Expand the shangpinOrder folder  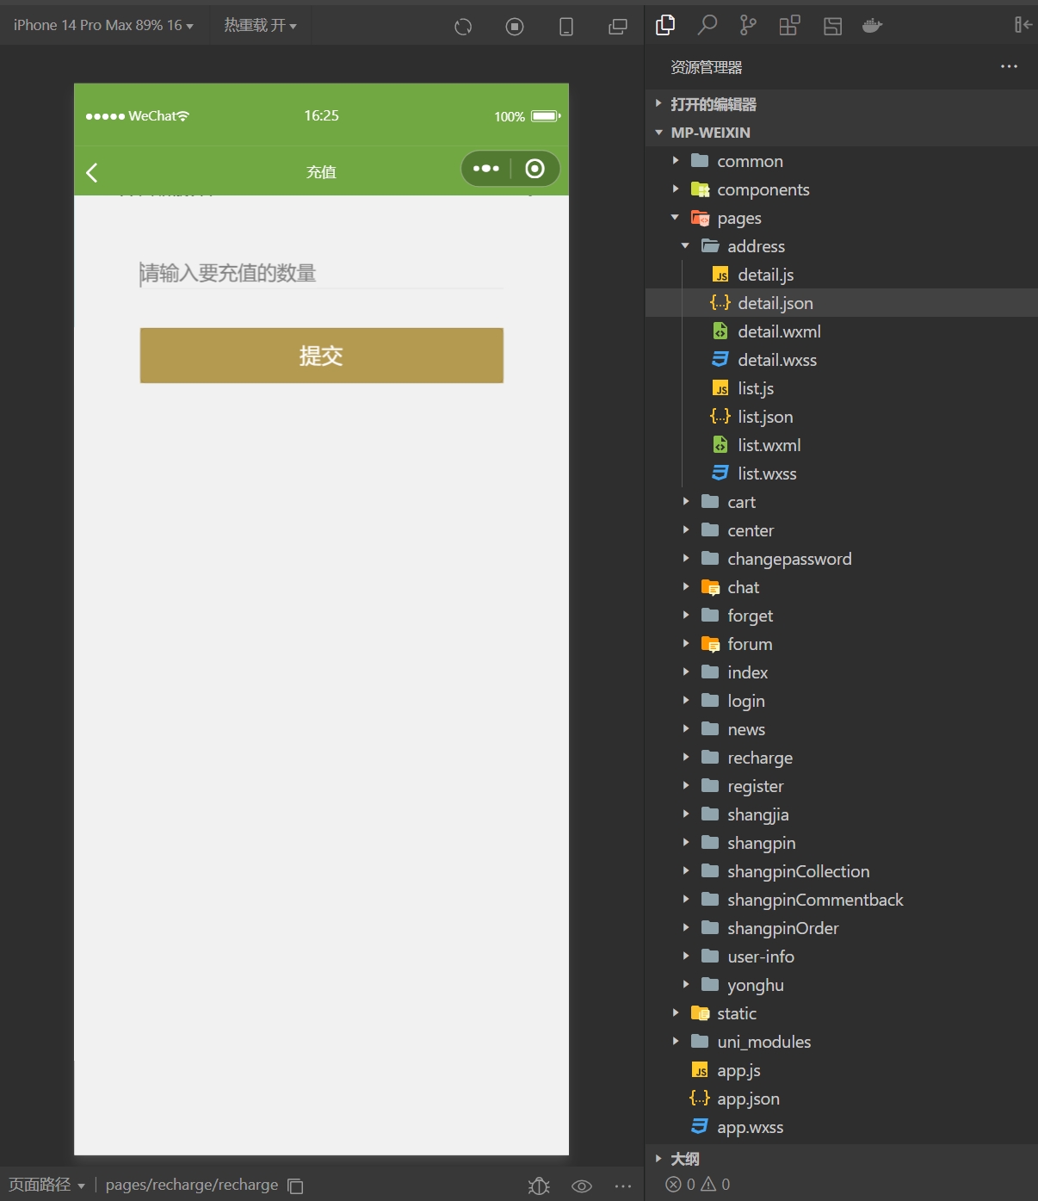841,928
